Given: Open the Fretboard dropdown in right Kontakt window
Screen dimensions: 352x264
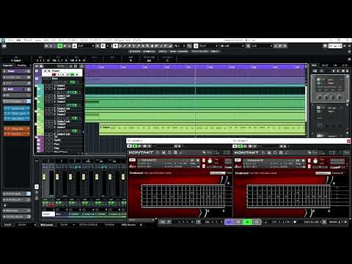Looking at the screenshot, I should (x=323, y=173).
